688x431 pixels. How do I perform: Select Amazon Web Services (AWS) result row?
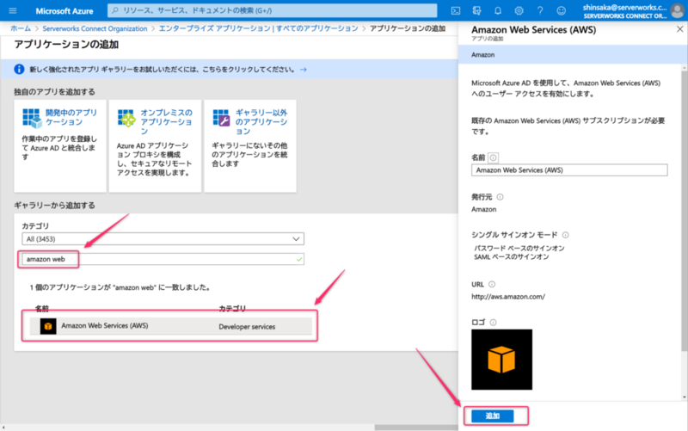click(x=170, y=326)
